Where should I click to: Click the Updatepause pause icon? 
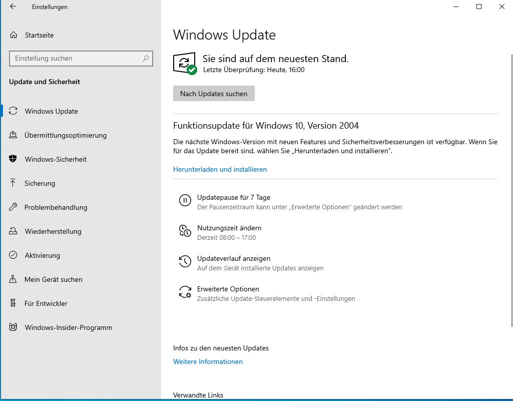(185, 200)
